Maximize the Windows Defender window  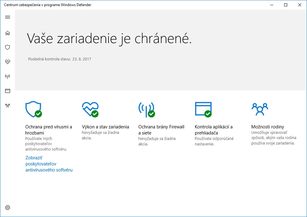[286, 5]
